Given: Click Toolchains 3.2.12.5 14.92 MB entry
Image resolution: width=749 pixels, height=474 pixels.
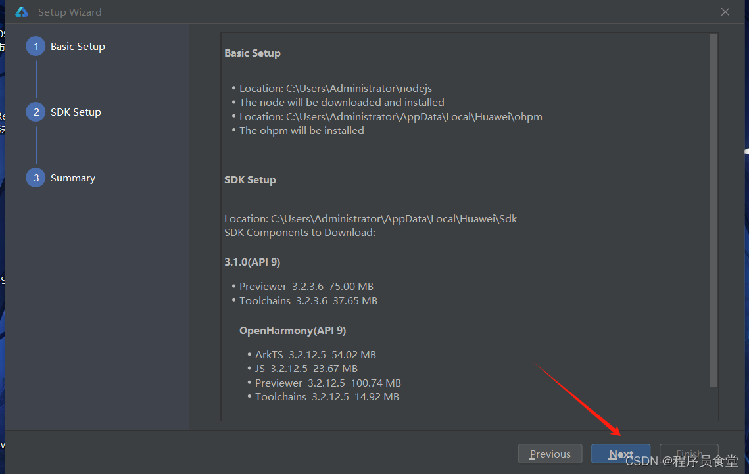Looking at the screenshot, I should (327, 396).
